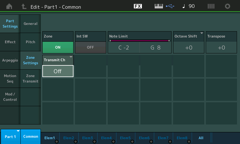
Task: Click the Note Limit range slider bar
Action: (x=139, y=40)
